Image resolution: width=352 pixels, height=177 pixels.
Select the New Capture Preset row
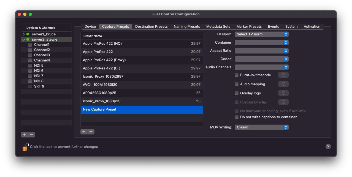pyautogui.click(x=142, y=109)
